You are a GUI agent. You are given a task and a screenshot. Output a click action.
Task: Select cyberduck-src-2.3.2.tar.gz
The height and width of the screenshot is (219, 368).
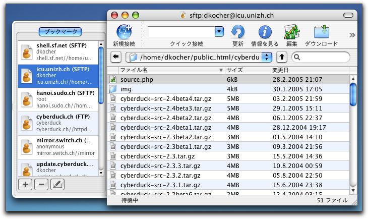228,176
